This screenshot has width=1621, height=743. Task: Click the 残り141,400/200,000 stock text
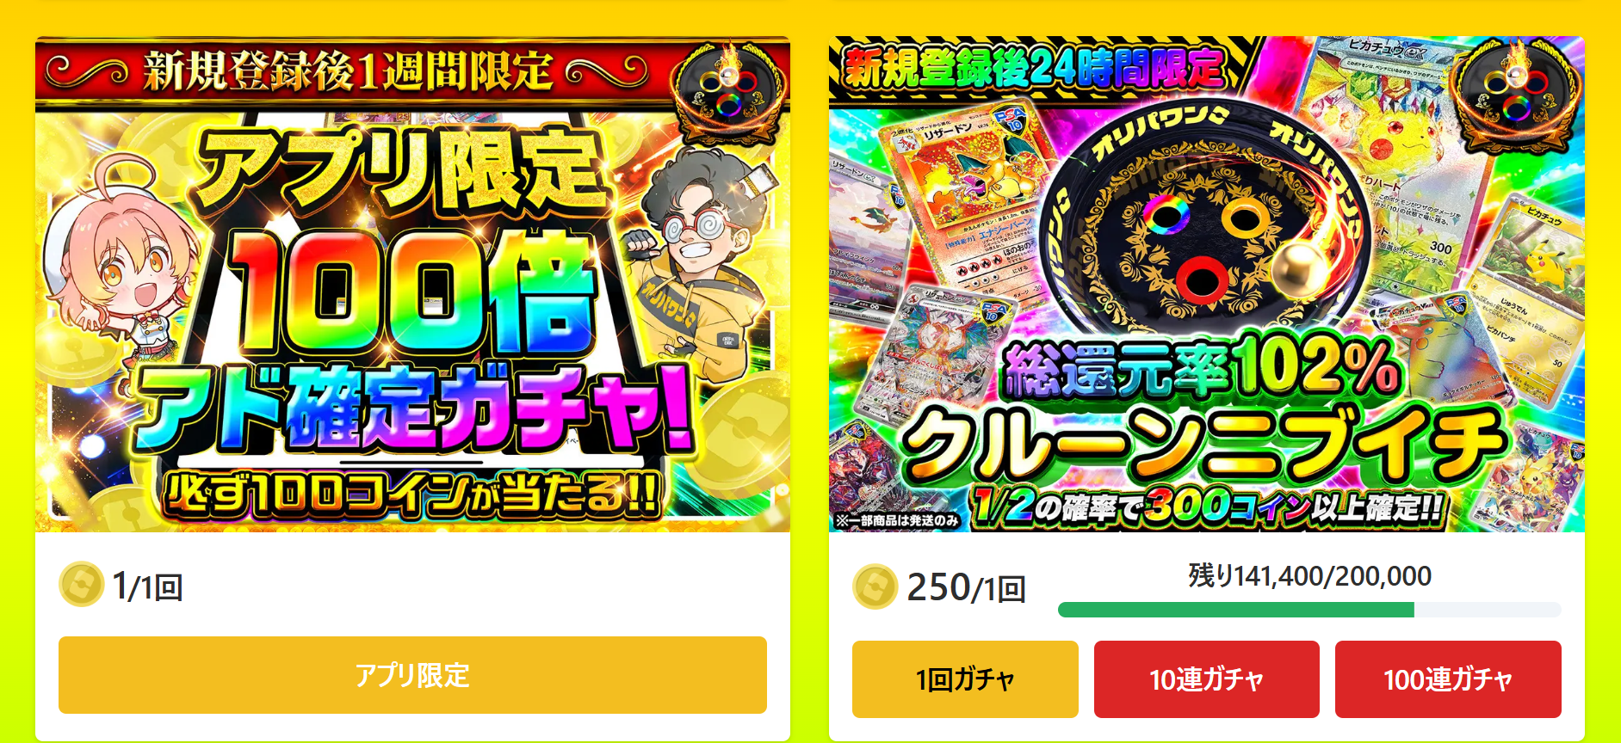[1309, 575]
